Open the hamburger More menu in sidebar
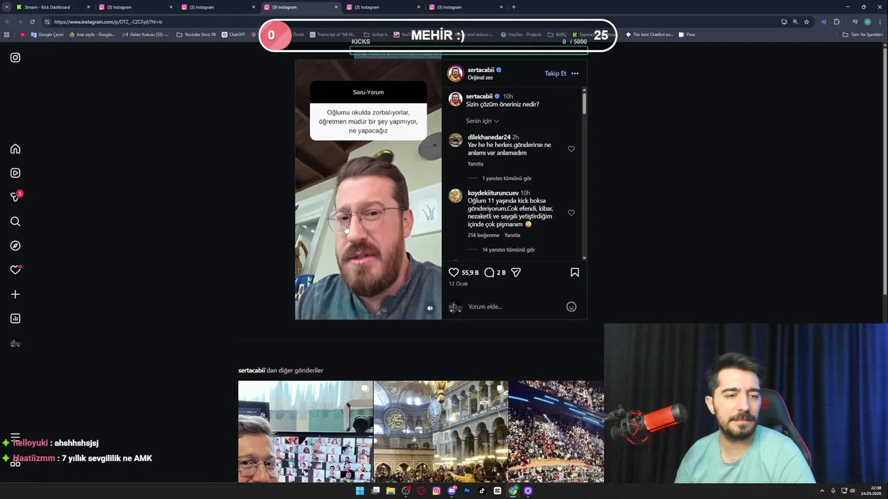888x499 pixels. pyautogui.click(x=15, y=437)
